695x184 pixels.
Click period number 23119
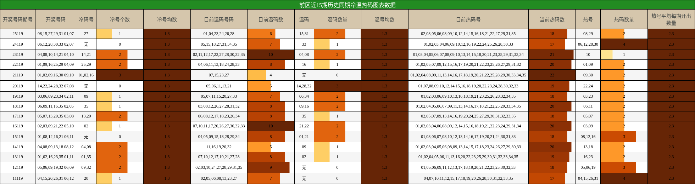18,54
